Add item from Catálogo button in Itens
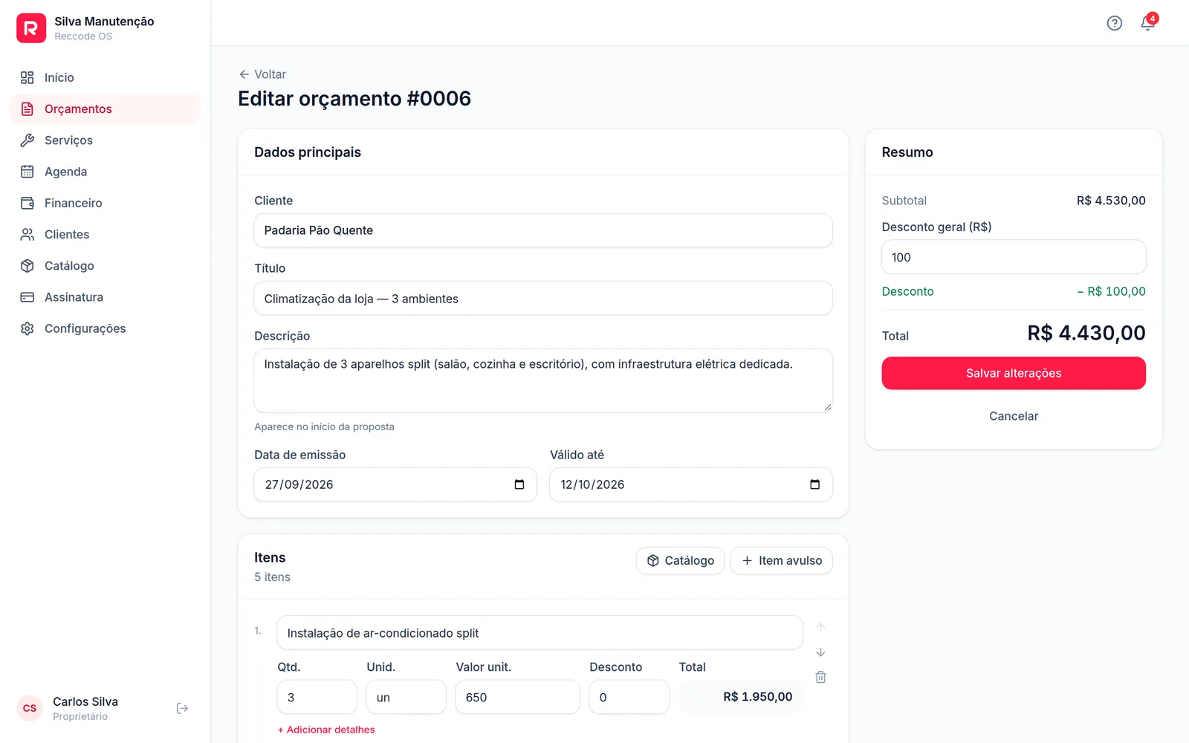The height and width of the screenshot is (743, 1189). point(680,560)
